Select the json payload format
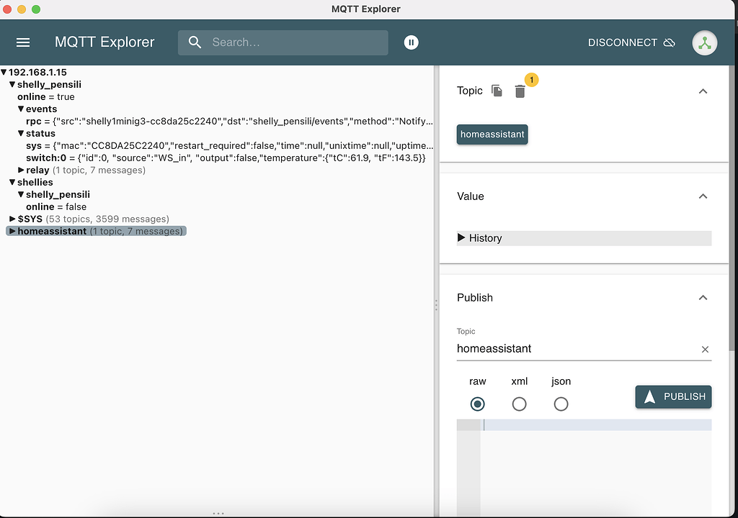This screenshot has width=738, height=518. 561,404
